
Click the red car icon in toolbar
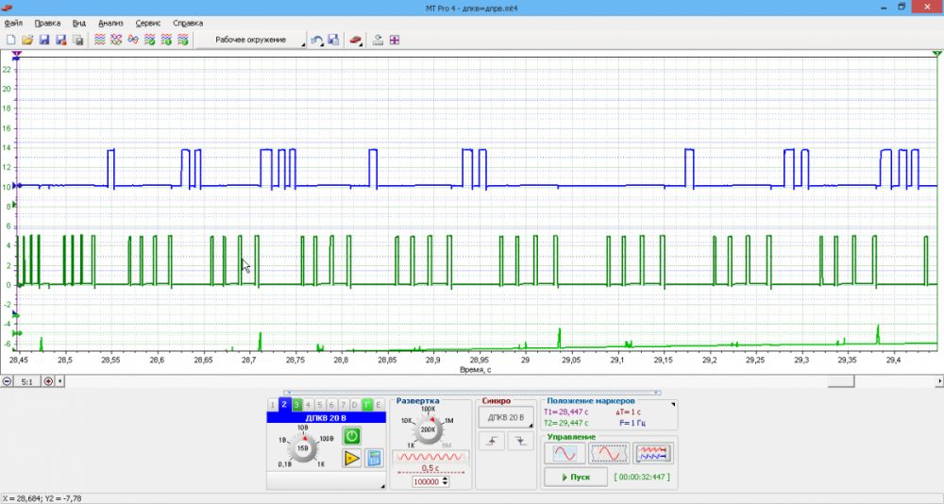tap(355, 40)
